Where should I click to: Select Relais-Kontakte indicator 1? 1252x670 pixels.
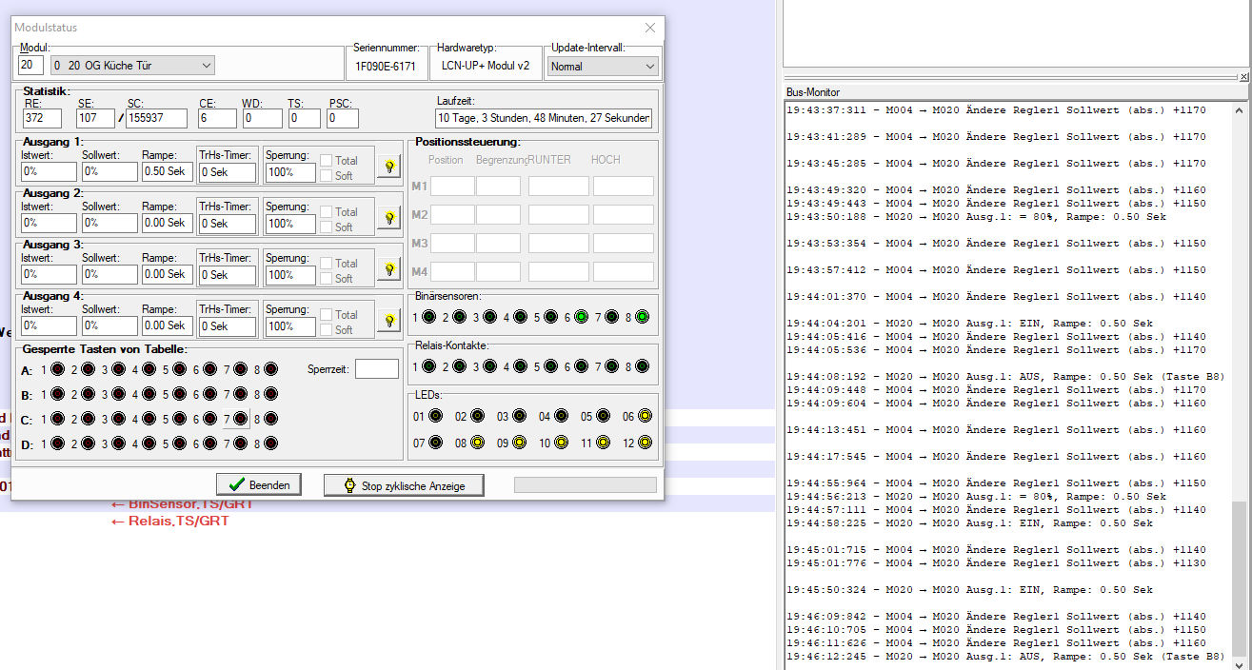[428, 366]
